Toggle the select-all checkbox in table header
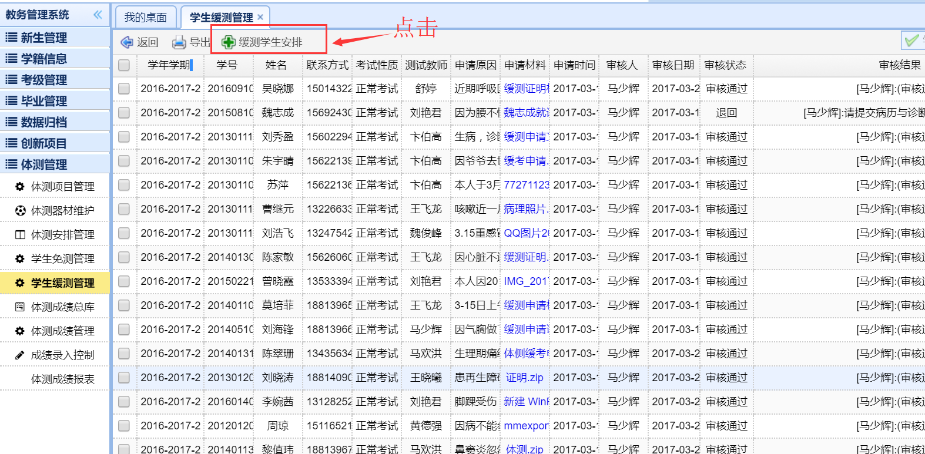Viewport: 925px width, 454px height. pos(124,65)
